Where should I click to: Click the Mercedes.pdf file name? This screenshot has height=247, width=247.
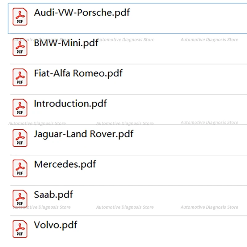coord(65,165)
